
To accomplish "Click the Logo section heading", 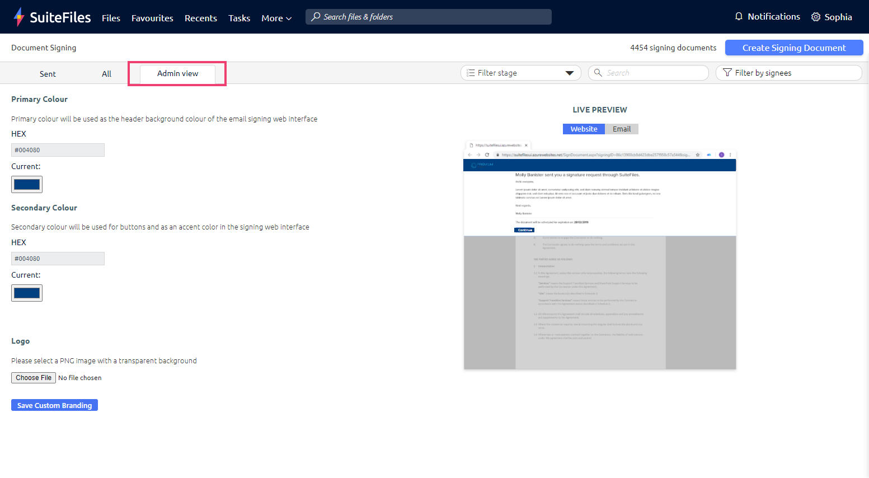I will pos(21,341).
